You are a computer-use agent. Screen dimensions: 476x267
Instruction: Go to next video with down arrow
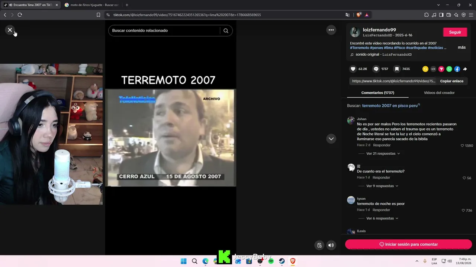point(331,139)
